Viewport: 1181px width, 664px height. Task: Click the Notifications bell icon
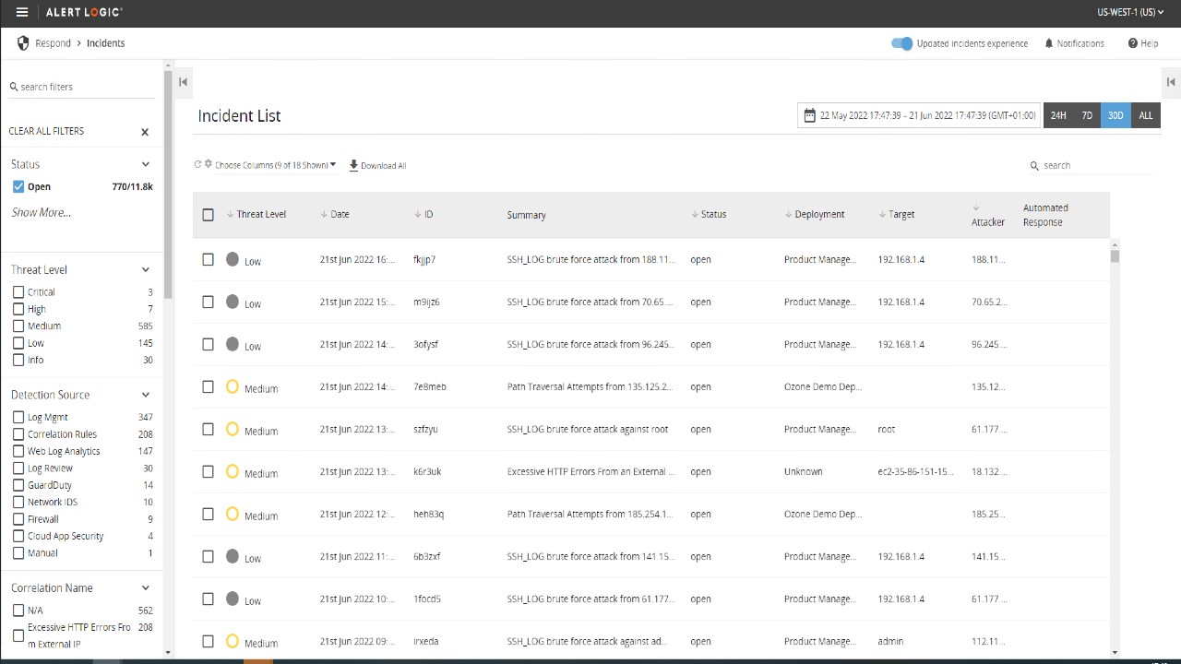1049,43
